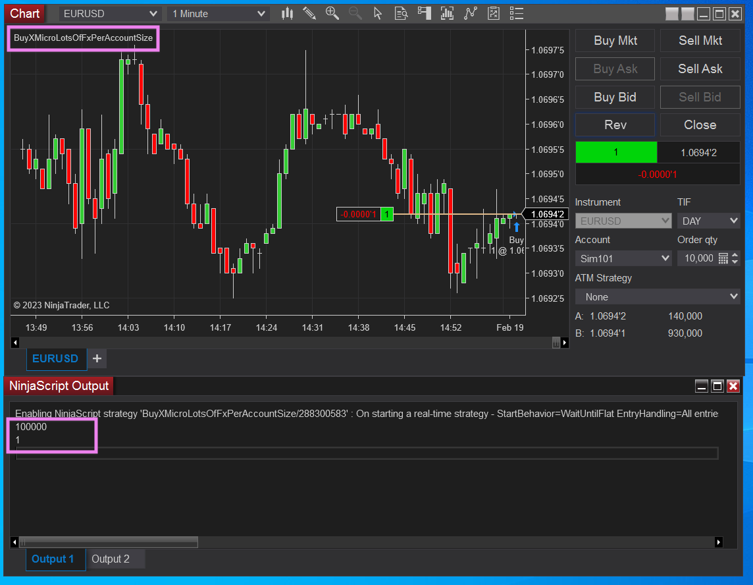Expand the ATM Strategy None dropdown
Viewport: 753px width, 585px height.
point(658,297)
